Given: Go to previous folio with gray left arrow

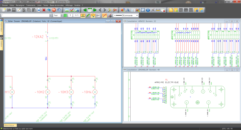Looking at the screenshot, I should [x=100, y=10].
